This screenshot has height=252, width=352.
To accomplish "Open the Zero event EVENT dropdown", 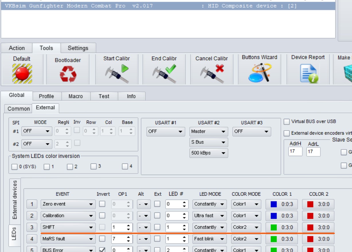I will click(68, 204).
